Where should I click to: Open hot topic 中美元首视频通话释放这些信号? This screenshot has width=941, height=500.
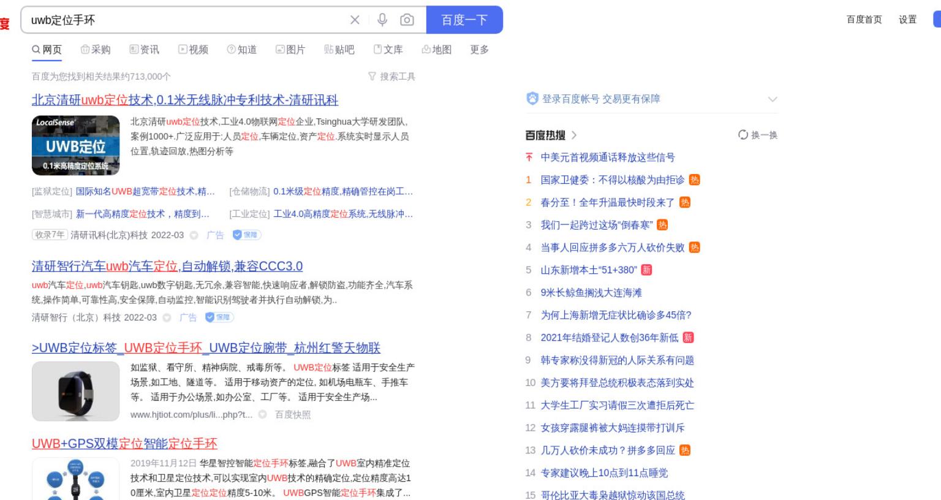pos(608,157)
